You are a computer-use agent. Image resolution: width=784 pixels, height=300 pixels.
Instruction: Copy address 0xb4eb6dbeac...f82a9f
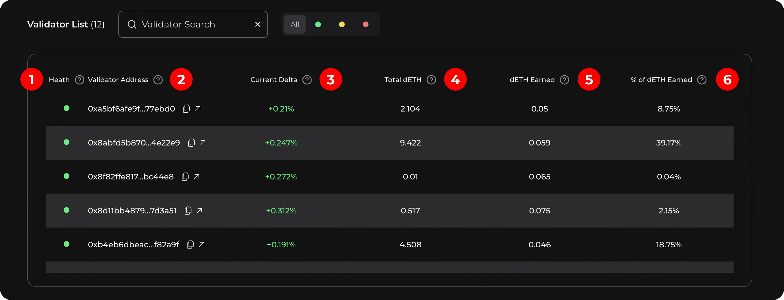click(x=190, y=245)
